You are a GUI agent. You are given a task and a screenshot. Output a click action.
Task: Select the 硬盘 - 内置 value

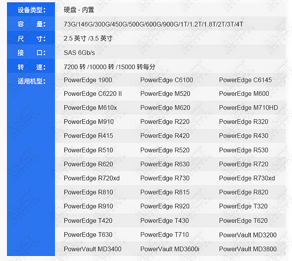(79, 10)
